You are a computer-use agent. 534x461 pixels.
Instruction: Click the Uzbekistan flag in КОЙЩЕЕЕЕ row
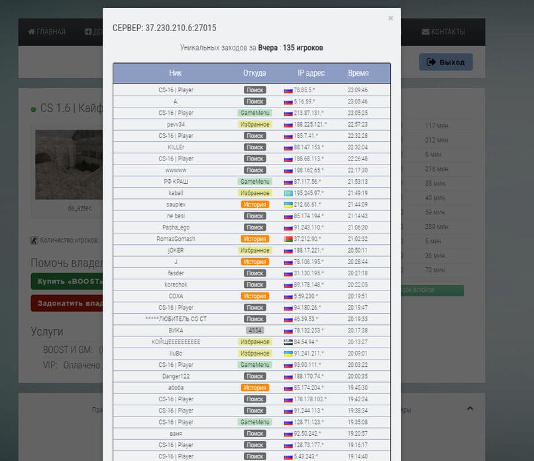pos(288,342)
